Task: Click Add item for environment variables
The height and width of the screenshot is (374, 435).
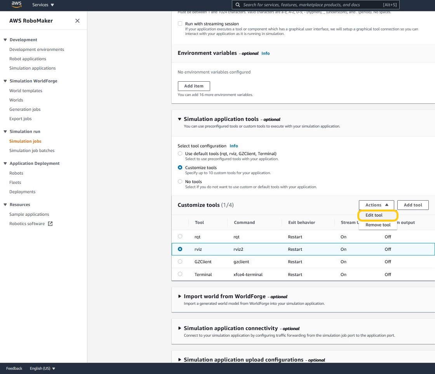Action: [194, 86]
